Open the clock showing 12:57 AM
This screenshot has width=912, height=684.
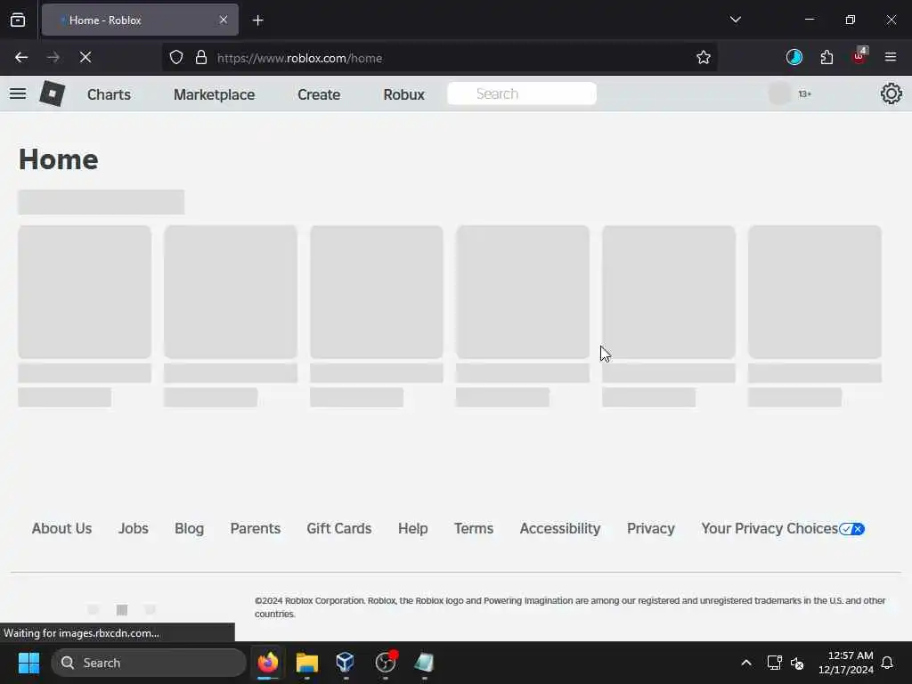click(x=846, y=663)
